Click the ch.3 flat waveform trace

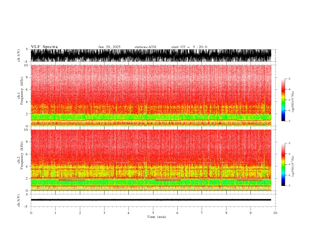click(151, 200)
